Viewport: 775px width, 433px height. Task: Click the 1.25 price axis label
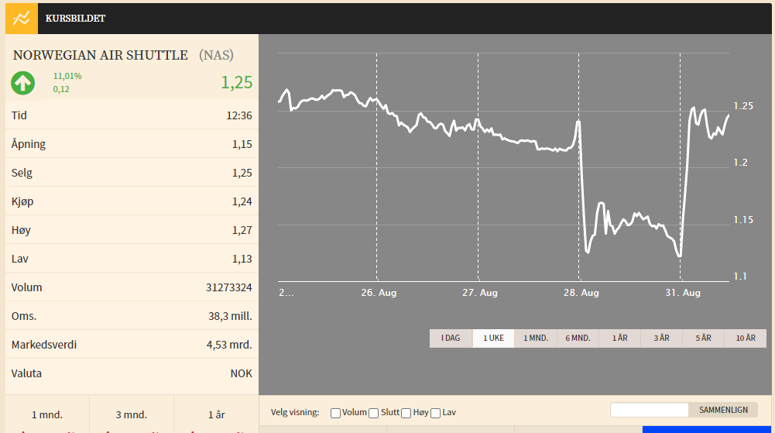point(743,106)
